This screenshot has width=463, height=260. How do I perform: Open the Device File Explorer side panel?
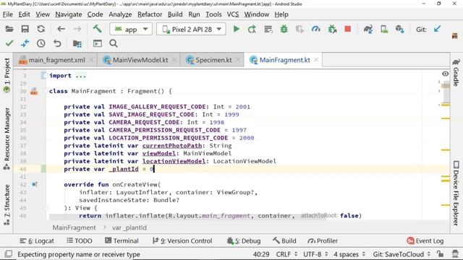(x=456, y=193)
